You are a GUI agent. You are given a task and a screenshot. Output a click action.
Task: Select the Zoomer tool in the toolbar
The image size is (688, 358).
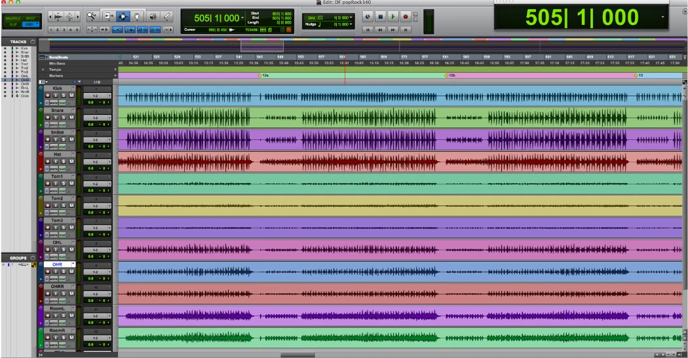92,16
